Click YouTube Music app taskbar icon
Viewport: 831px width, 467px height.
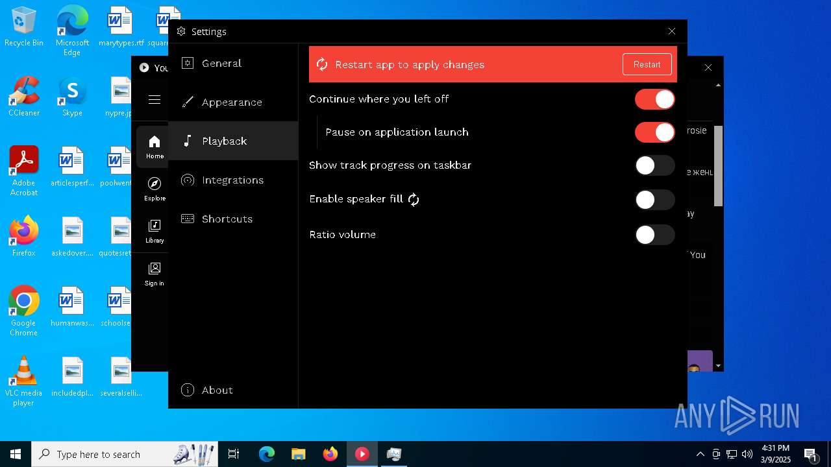point(362,454)
